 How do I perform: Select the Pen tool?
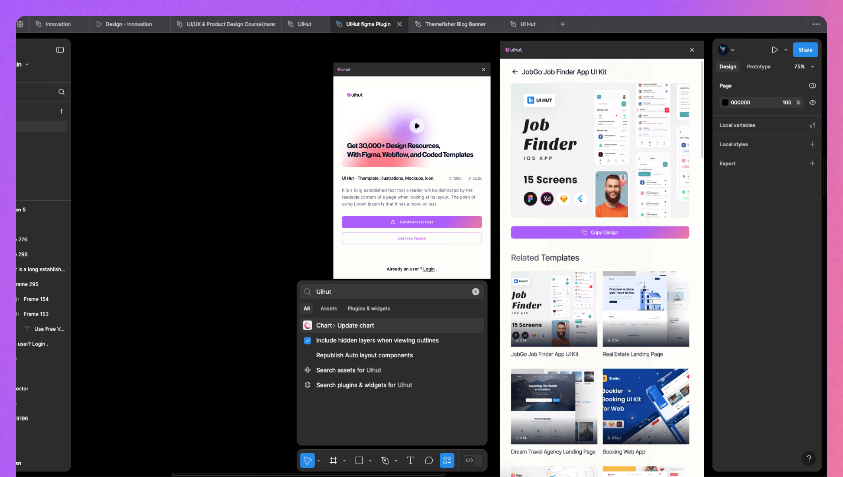click(x=385, y=460)
